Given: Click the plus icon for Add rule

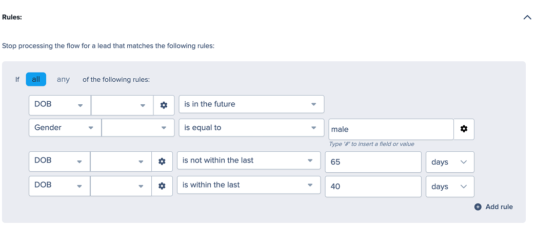Looking at the screenshot, I should (478, 207).
